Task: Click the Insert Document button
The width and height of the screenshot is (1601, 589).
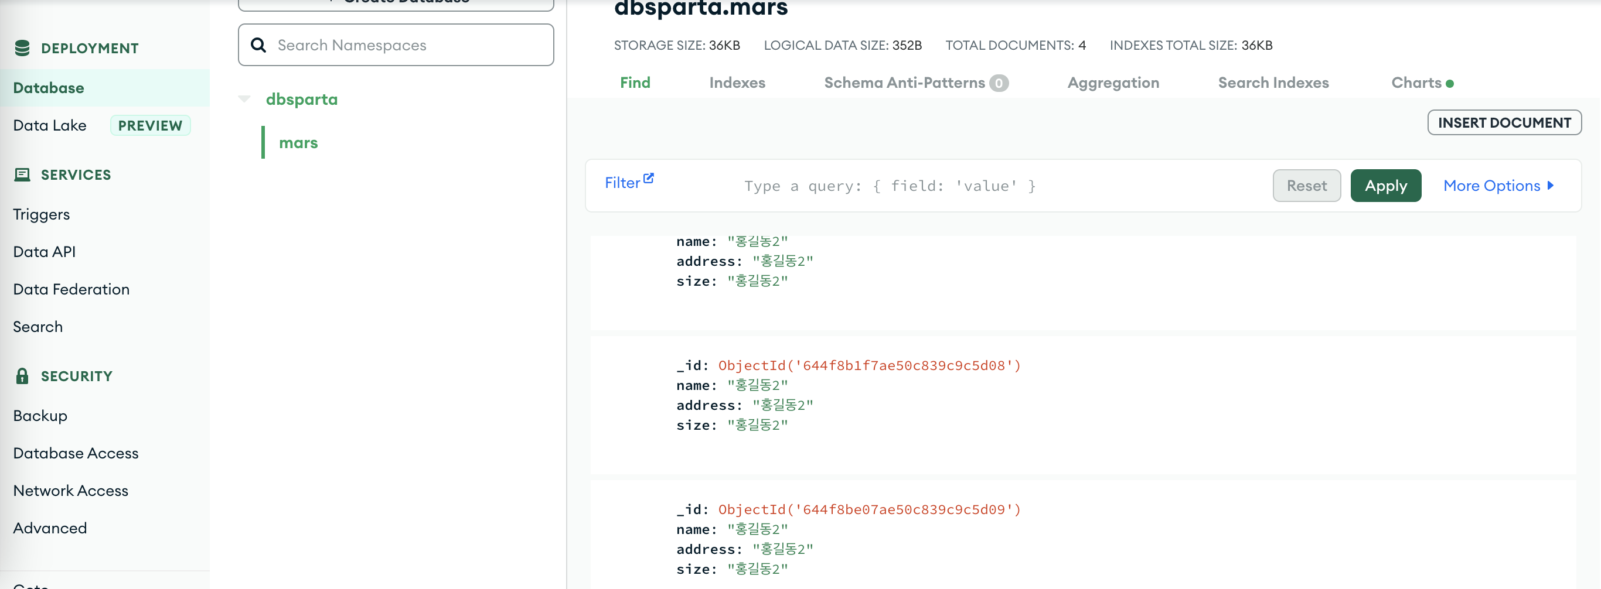Action: pyautogui.click(x=1504, y=122)
